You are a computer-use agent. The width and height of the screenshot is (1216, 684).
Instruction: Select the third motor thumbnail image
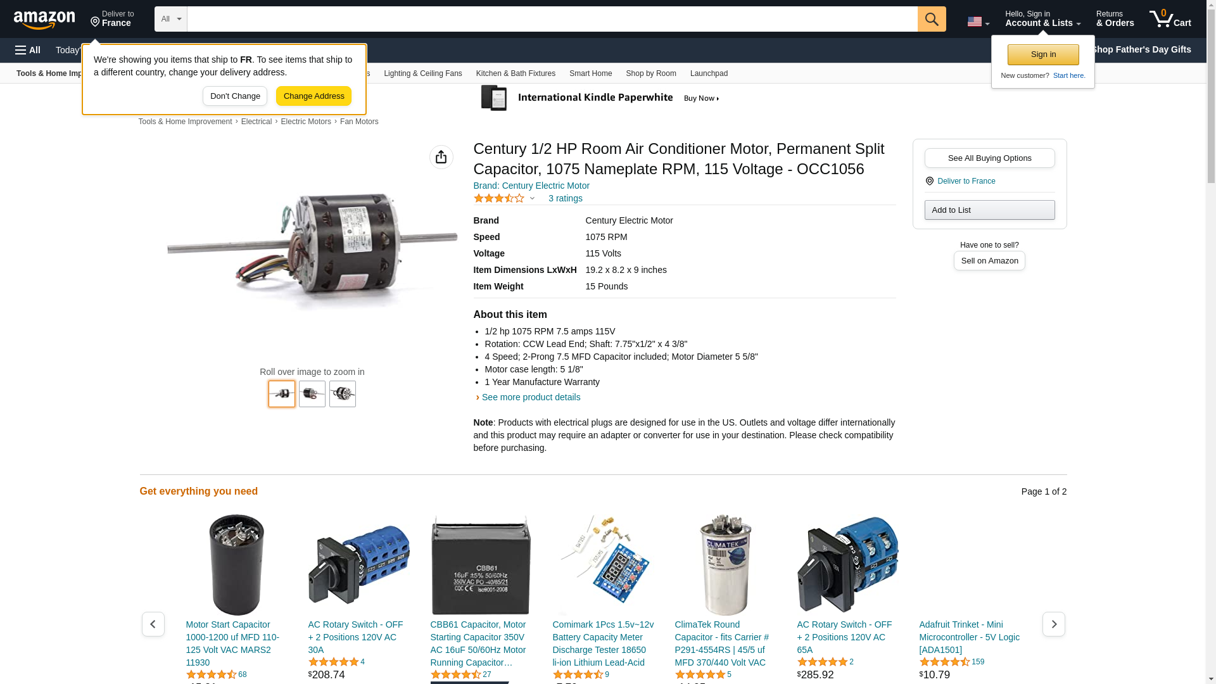pos(343,394)
